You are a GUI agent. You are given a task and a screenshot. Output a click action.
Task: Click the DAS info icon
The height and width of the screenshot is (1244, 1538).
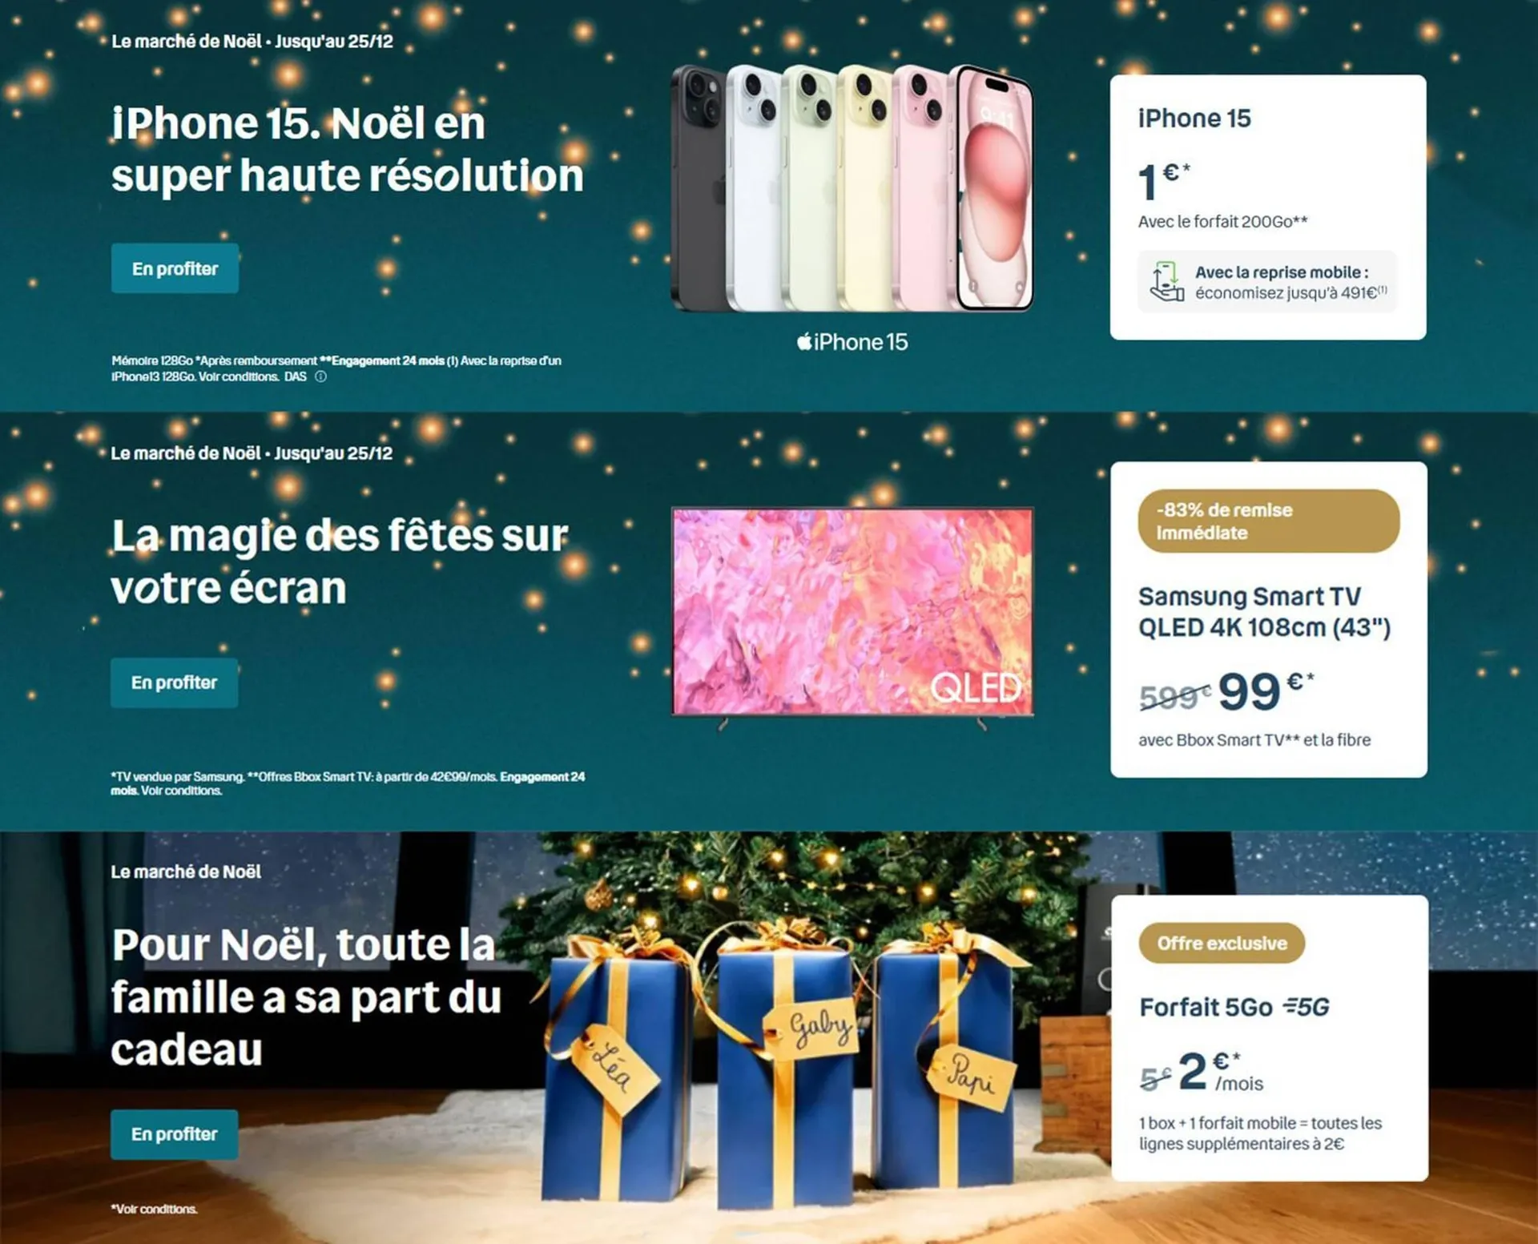click(x=320, y=376)
